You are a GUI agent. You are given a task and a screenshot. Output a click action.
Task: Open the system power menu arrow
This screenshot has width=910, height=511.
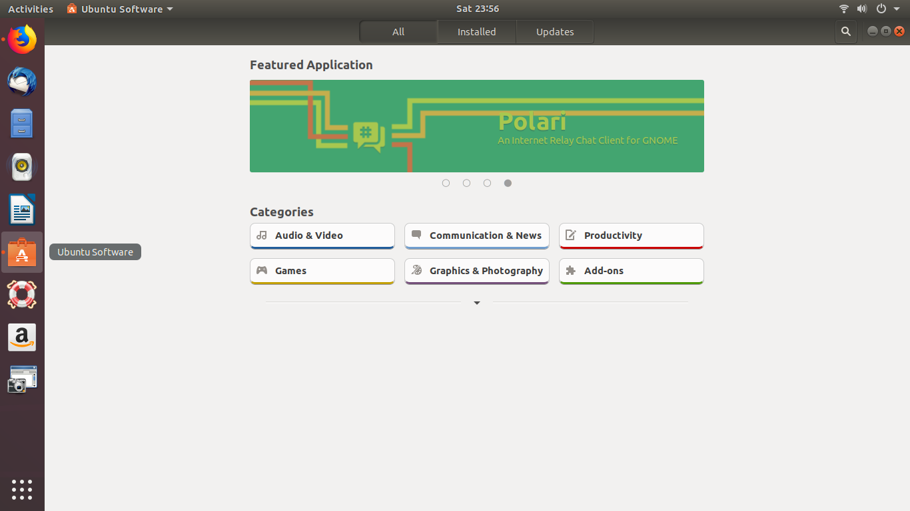[x=897, y=9]
